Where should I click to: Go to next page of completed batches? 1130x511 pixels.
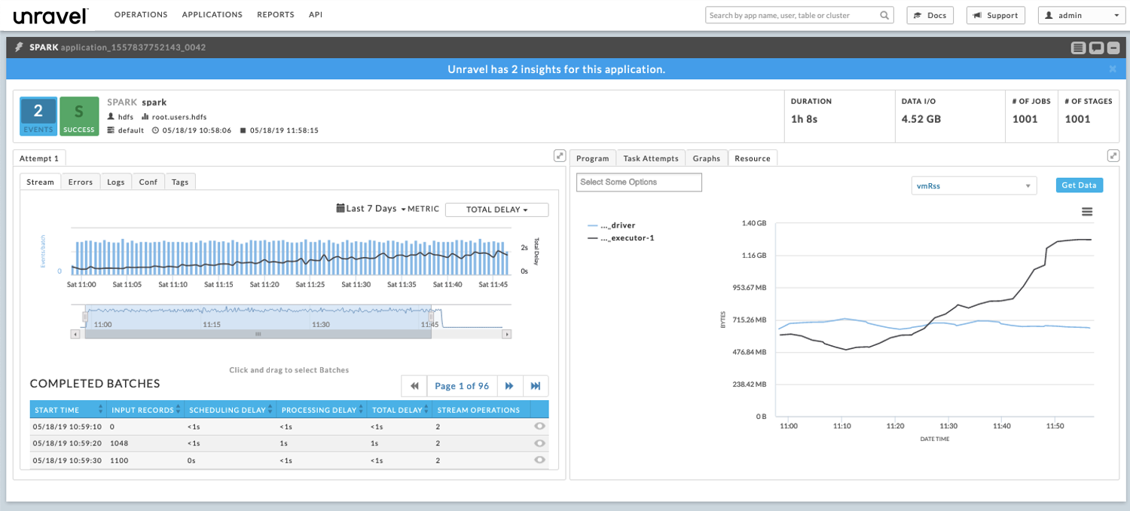pos(509,386)
